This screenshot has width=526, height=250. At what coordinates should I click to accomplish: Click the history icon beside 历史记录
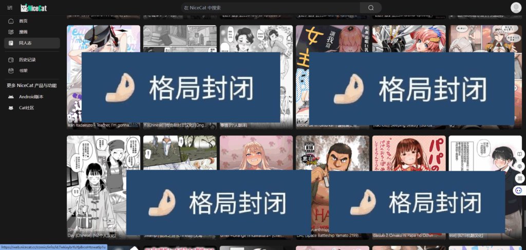(11, 60)
